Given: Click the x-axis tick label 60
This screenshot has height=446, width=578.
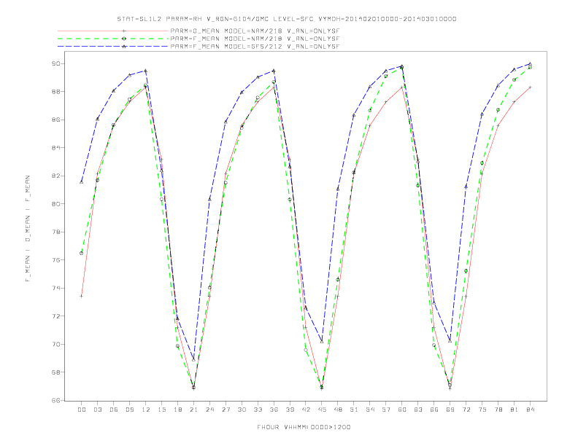Looking at the screenshot, I should [x=402, y=410].
